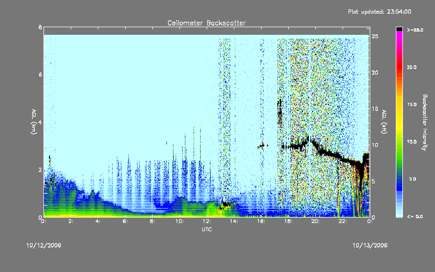The image size is (435, 272).
Task: Click the 'Ceilometer Backscatter' plot title
Action: click(x=207, y=23)
